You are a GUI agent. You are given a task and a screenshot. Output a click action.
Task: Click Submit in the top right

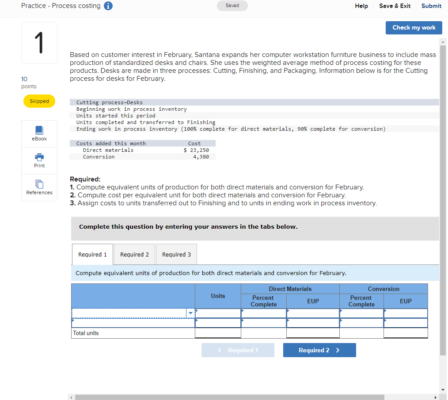tap(431, 6)
